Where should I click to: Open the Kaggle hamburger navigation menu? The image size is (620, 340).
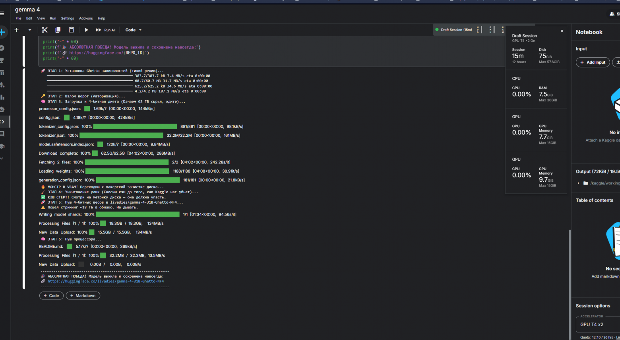[2, 14]
